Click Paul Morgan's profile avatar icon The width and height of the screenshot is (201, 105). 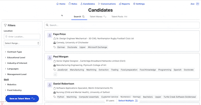50,58
